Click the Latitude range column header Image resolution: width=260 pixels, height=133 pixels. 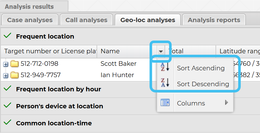[239, 51]
